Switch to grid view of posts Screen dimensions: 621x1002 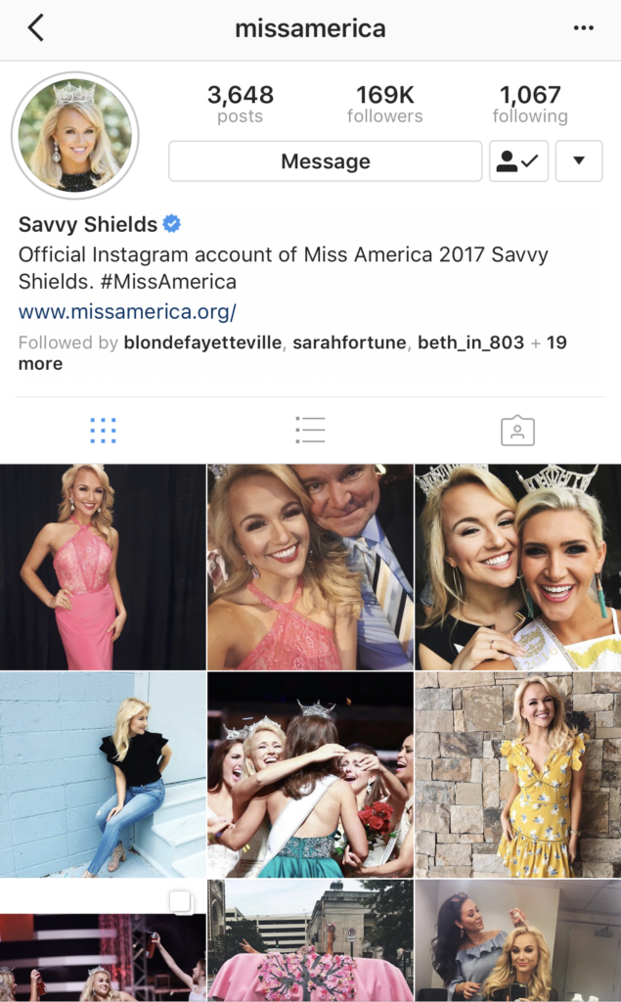(103, 431)
